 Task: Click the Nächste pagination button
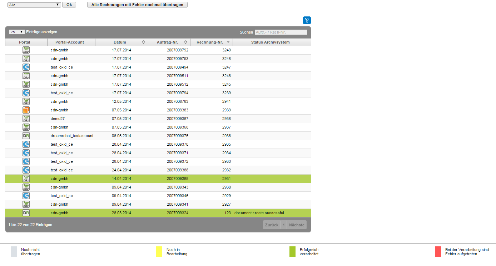point(297,225)
